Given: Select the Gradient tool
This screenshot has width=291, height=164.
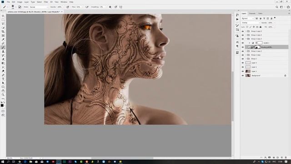Looking at the screenshot, I should click(3, 63).
